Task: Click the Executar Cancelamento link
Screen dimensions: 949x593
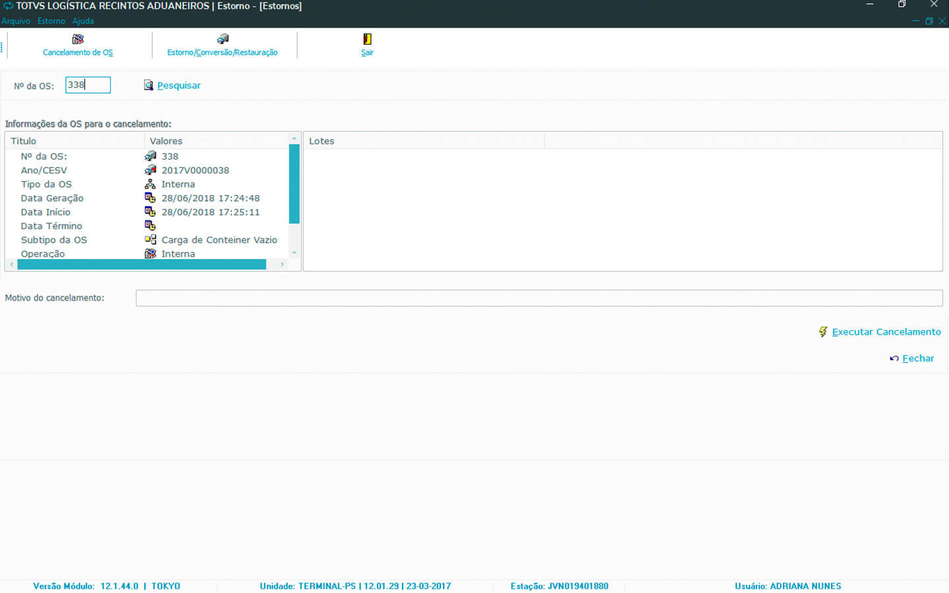Action: [x=886, y=332]
